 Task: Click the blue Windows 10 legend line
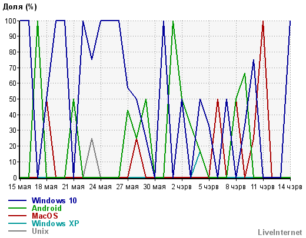(17, 200)
